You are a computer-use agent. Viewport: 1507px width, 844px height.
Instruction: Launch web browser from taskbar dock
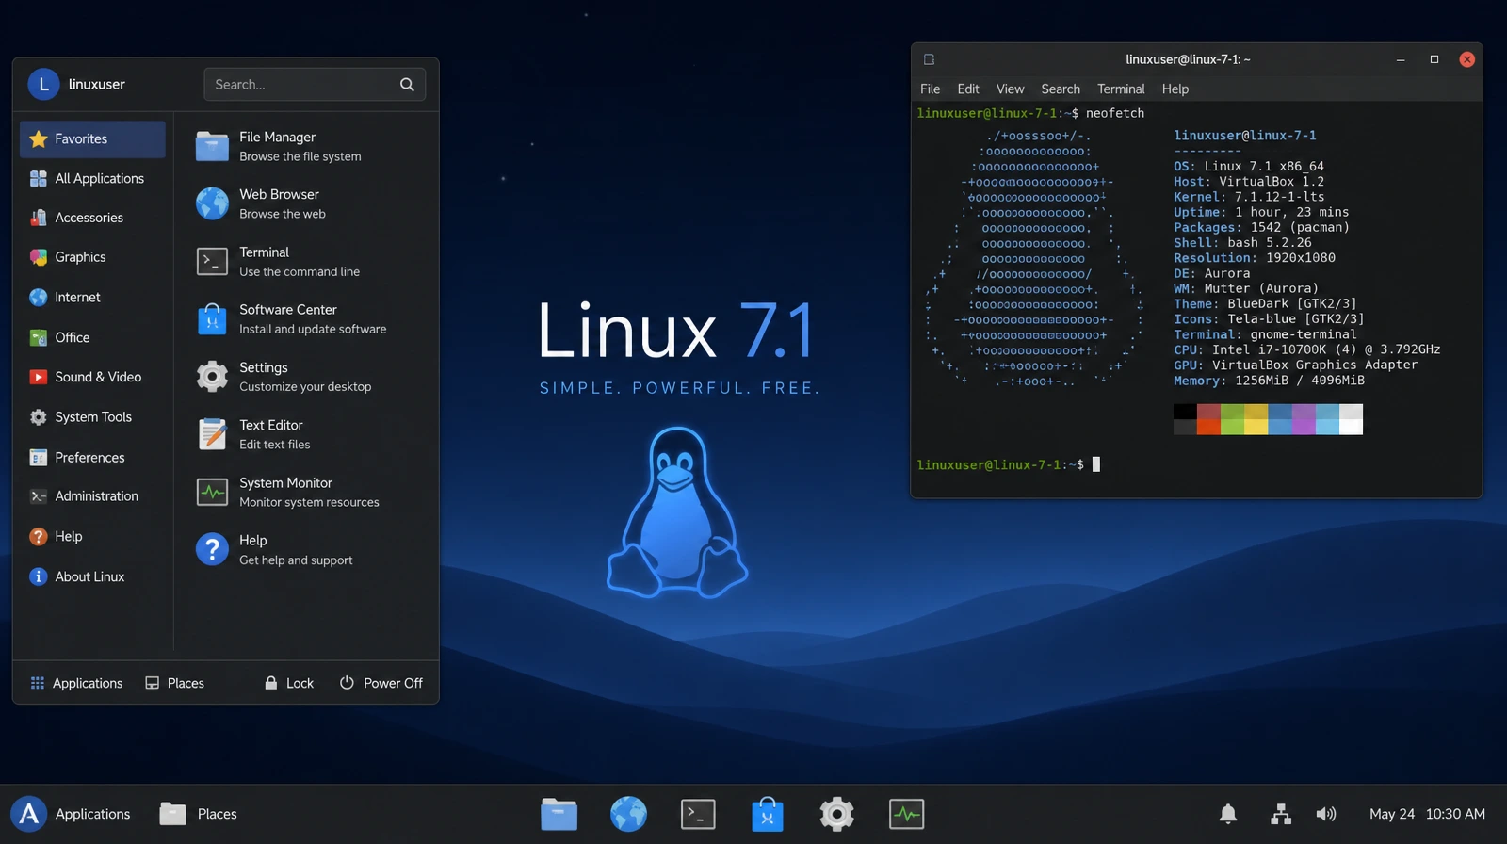coord(628,814)
